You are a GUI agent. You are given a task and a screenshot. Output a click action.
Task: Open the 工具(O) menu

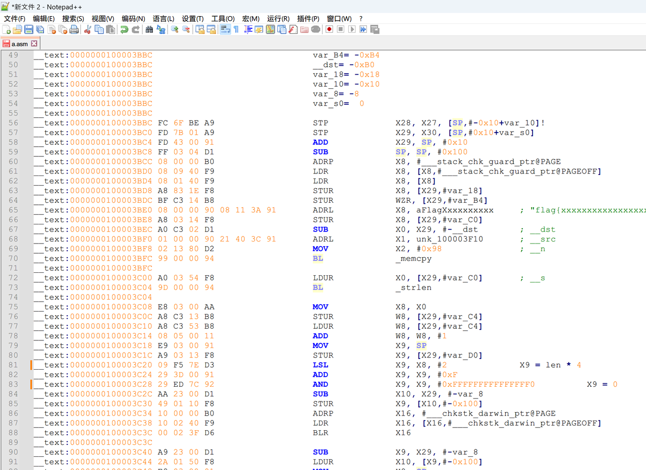[223, 19]
